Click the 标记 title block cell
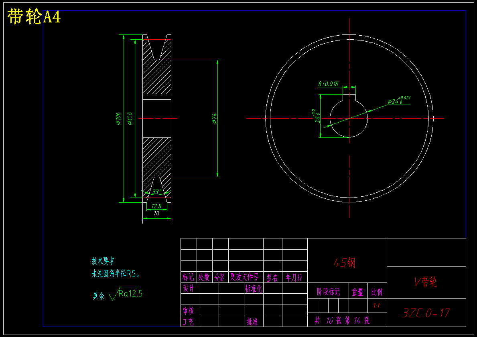477x337 pixels. [188, 277]
